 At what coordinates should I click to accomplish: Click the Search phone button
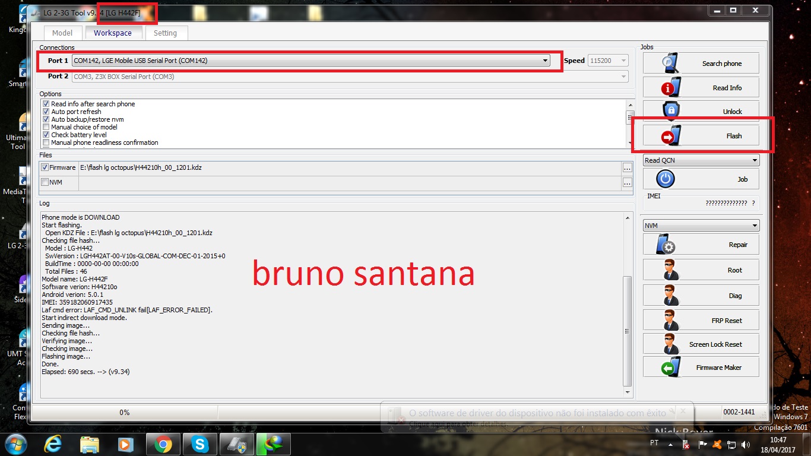point(701,63)
